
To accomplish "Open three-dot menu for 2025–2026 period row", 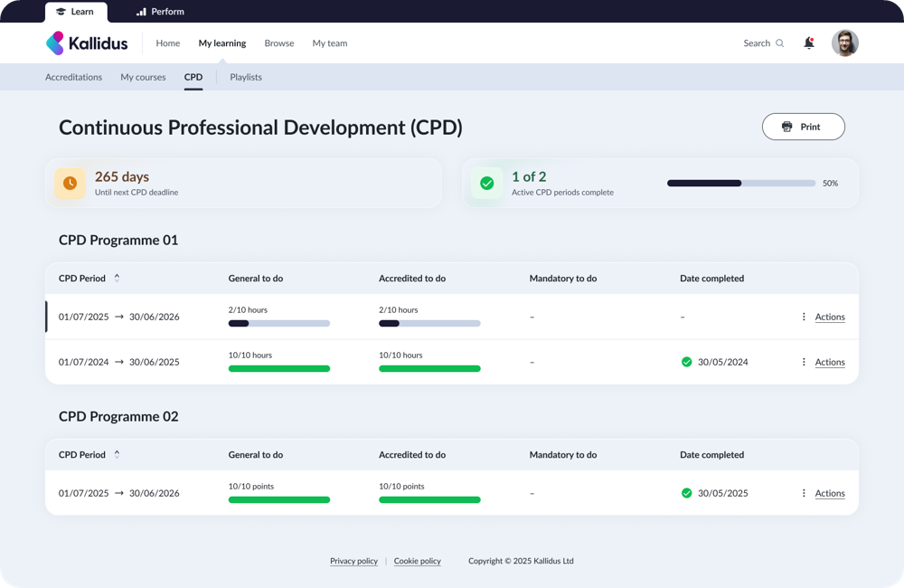I will [x=804, y=317].
